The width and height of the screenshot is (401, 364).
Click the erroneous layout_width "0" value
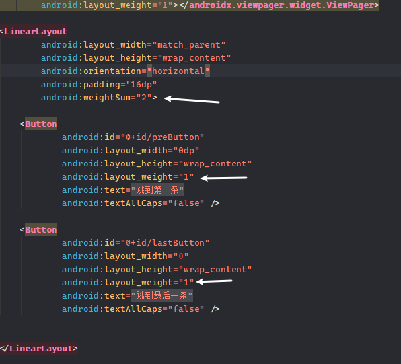181,256
